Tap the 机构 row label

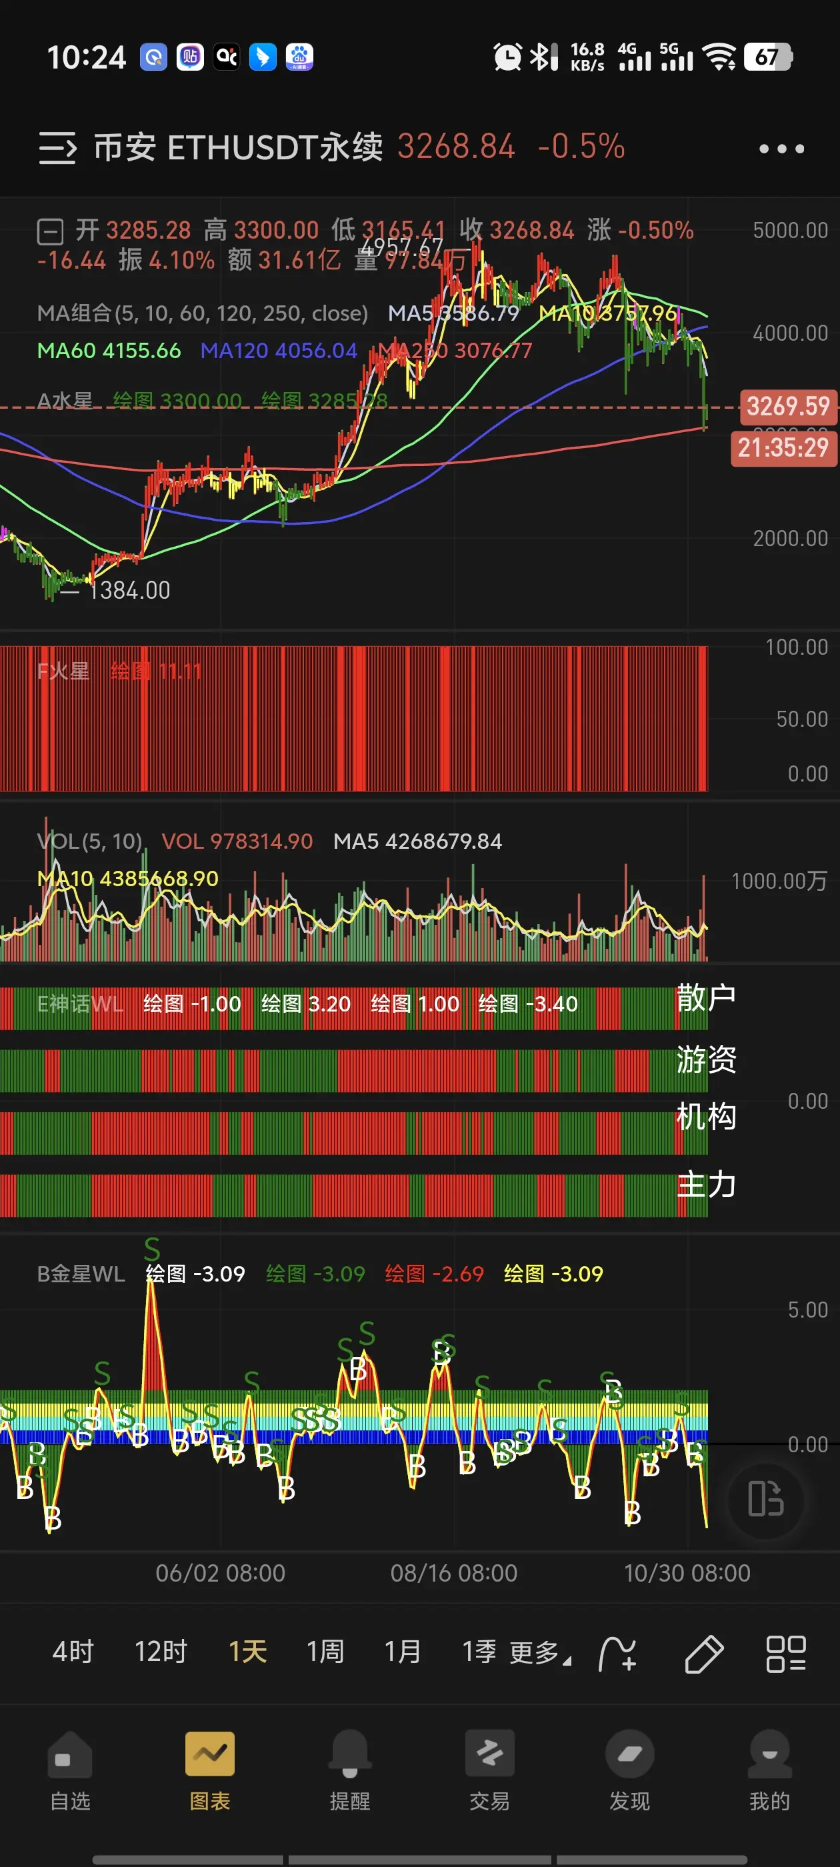pyautogui.click(x=706, y=1116)
